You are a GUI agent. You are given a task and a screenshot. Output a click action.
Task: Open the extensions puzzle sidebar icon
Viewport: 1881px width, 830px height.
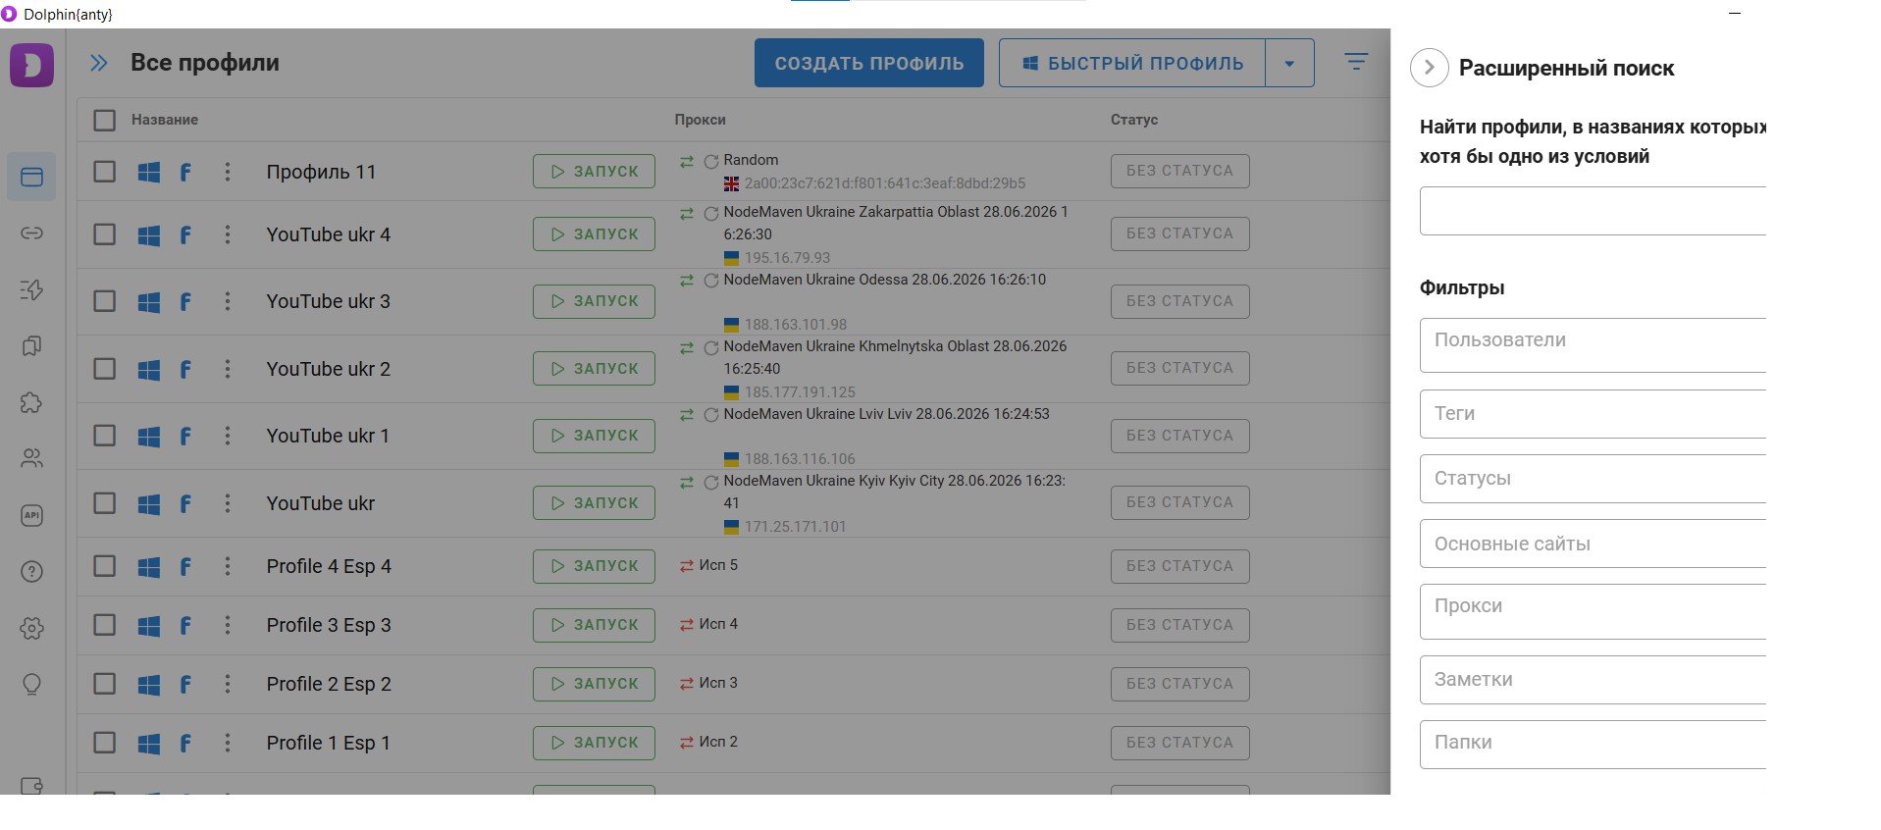31,402
